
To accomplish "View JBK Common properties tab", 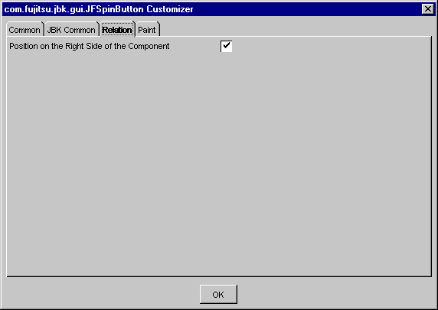I will coord(71,30).
